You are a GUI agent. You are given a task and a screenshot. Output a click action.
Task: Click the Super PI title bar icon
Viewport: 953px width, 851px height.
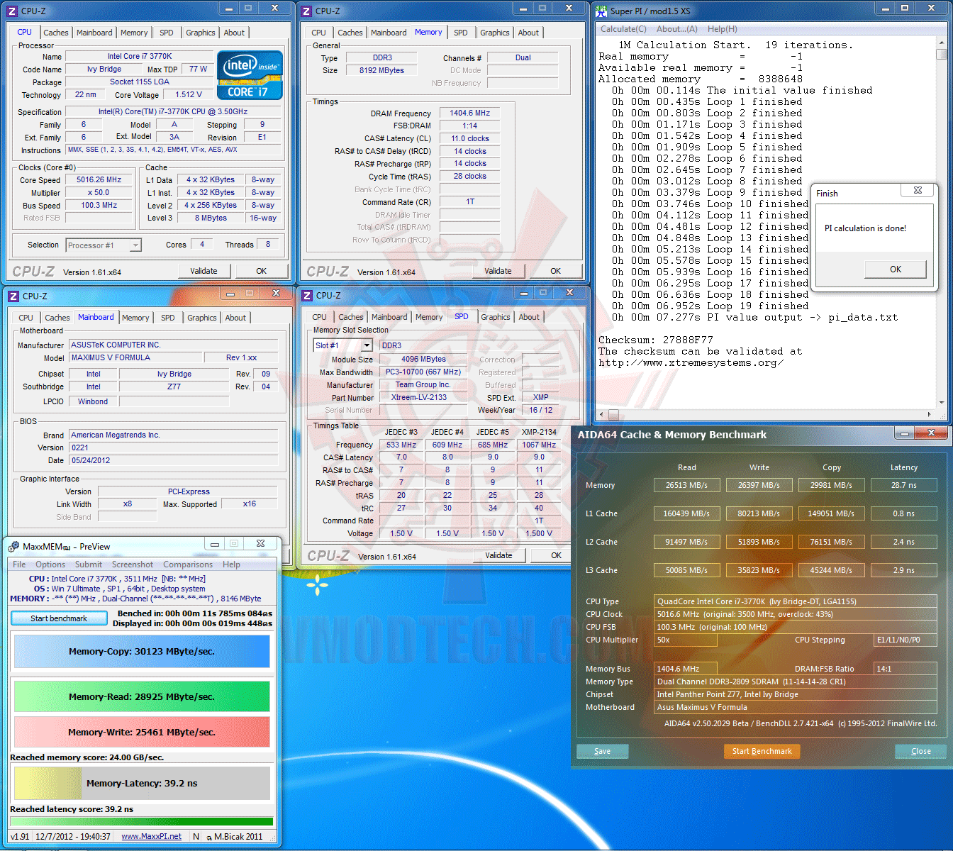[x=601, y=11]
